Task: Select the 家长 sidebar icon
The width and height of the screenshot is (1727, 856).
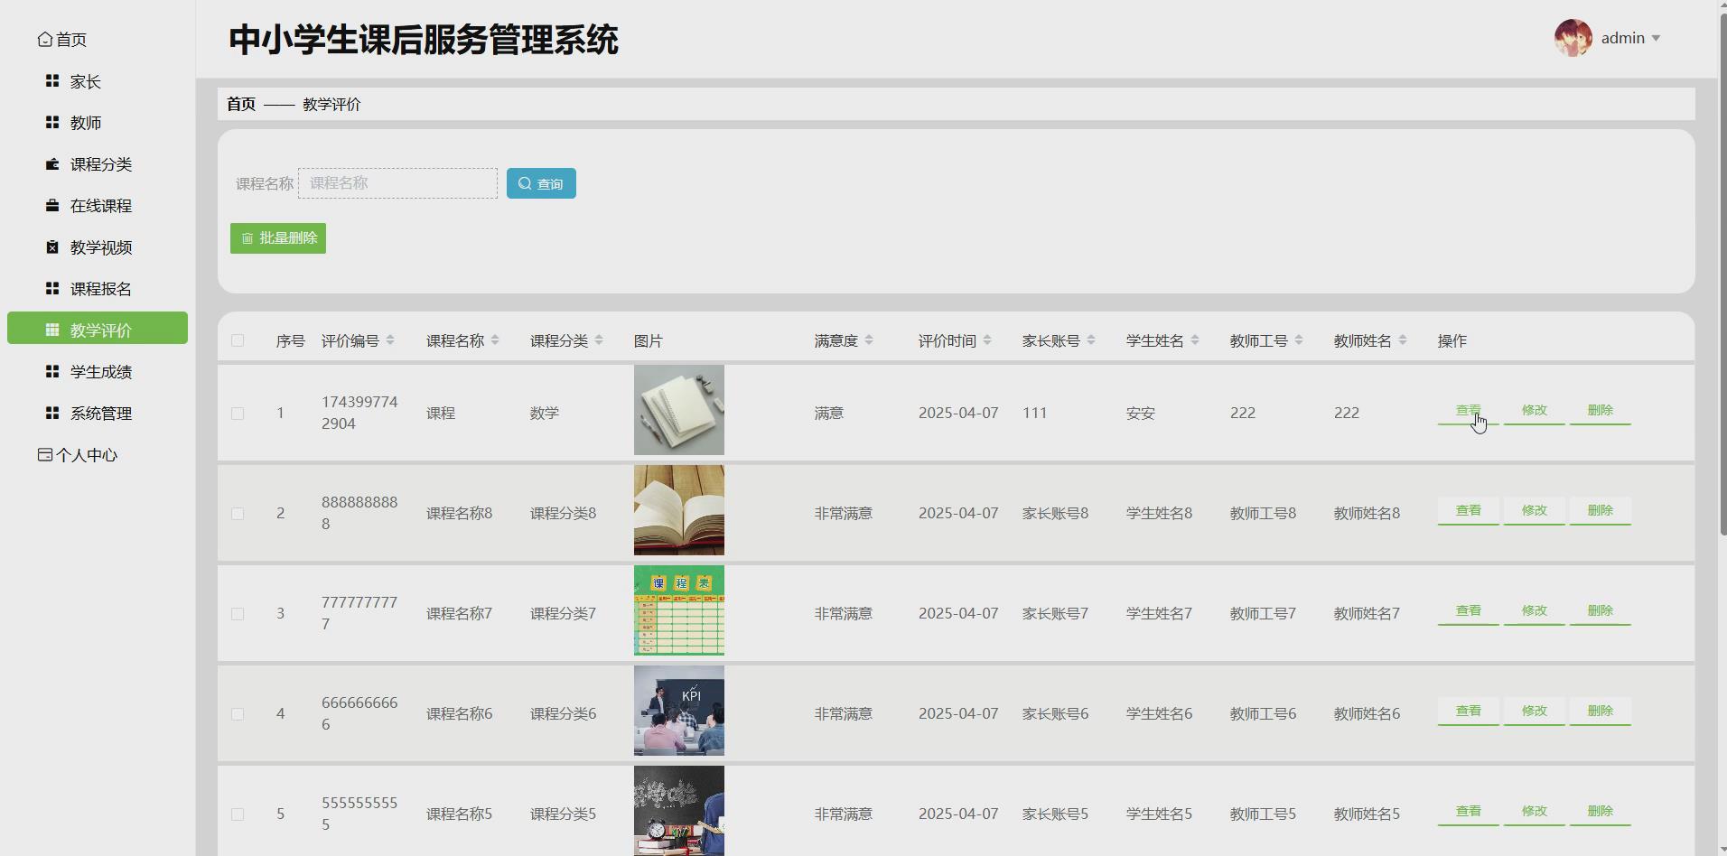Action: [x=51, y=81]
